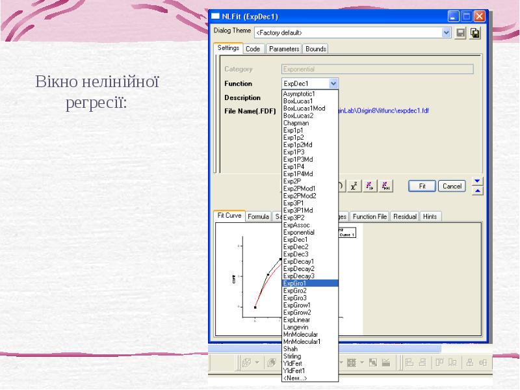Collapse the Function dropdown arrow
This screenshot has height=390, width=520.
click(x=333, y=83)
